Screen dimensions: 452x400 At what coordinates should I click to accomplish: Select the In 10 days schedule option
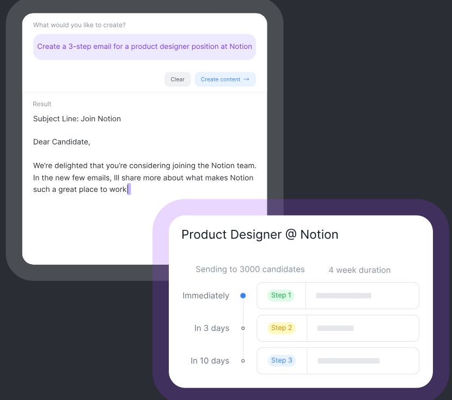pos(210,361)
